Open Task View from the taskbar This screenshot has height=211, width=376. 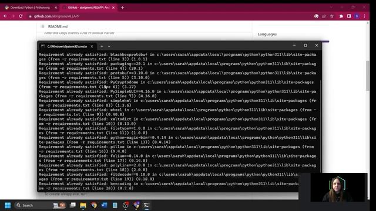click(73, 205)
